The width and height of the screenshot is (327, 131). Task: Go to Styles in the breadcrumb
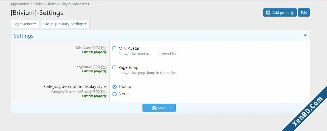[39, 4]
